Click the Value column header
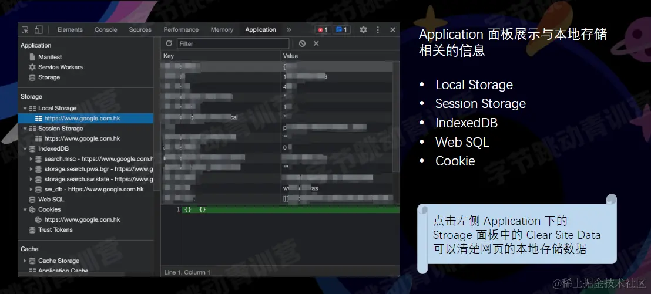The height and width of the screenshot is (294, 651). pyautogui.click(x=340, y=56)
